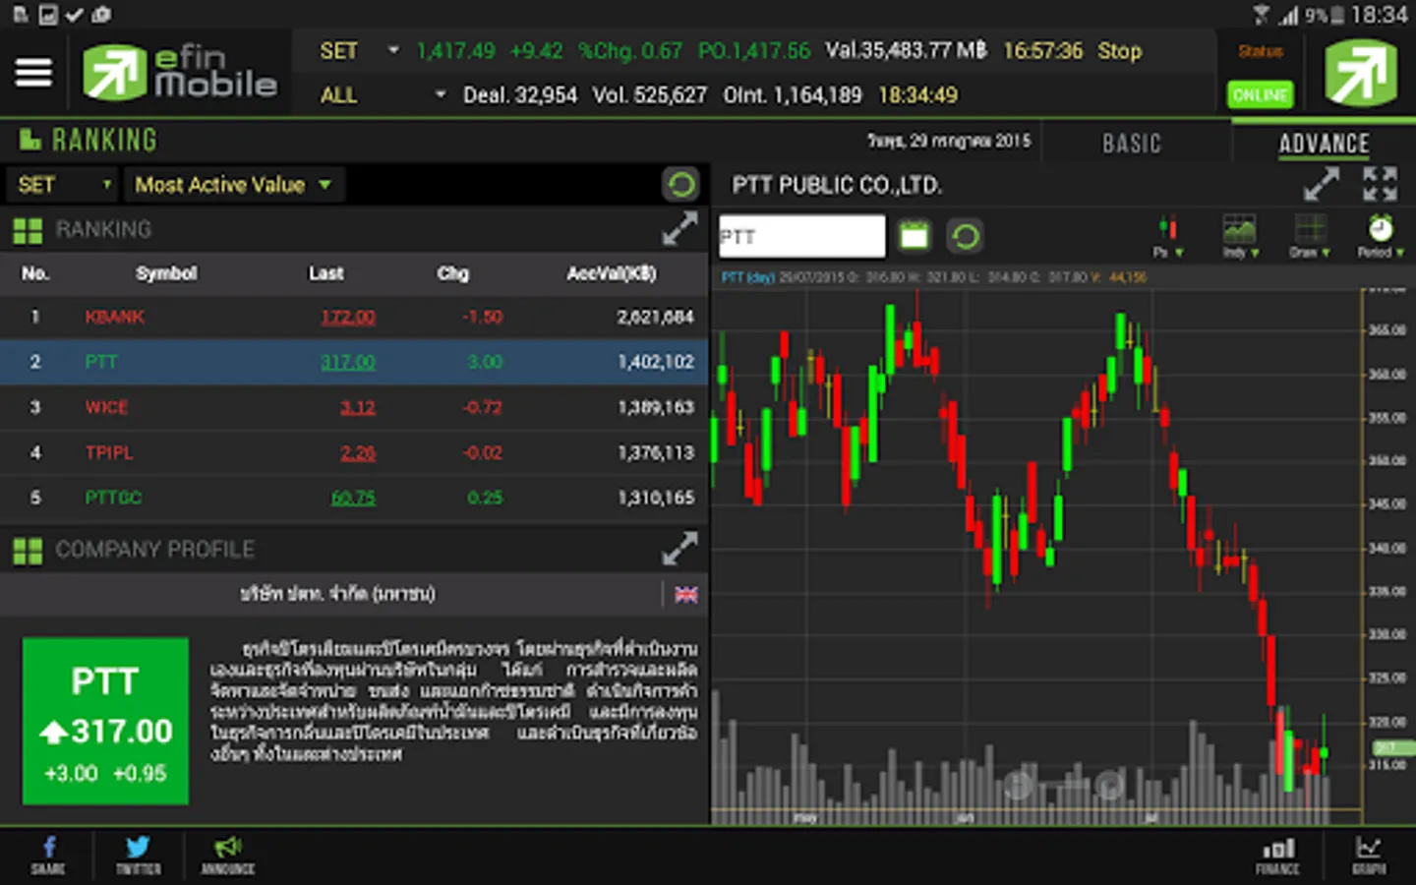The height and width of the screenshot is (885, 1416).
Task: Open the ALL market dropdown in header
Action: tap(383, 95)
